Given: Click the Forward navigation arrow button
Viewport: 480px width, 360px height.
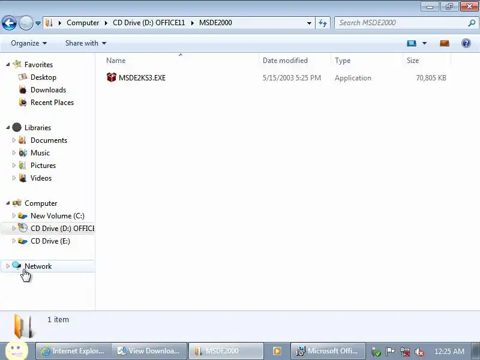Looking at the screenshot, I should click(26, 23).
